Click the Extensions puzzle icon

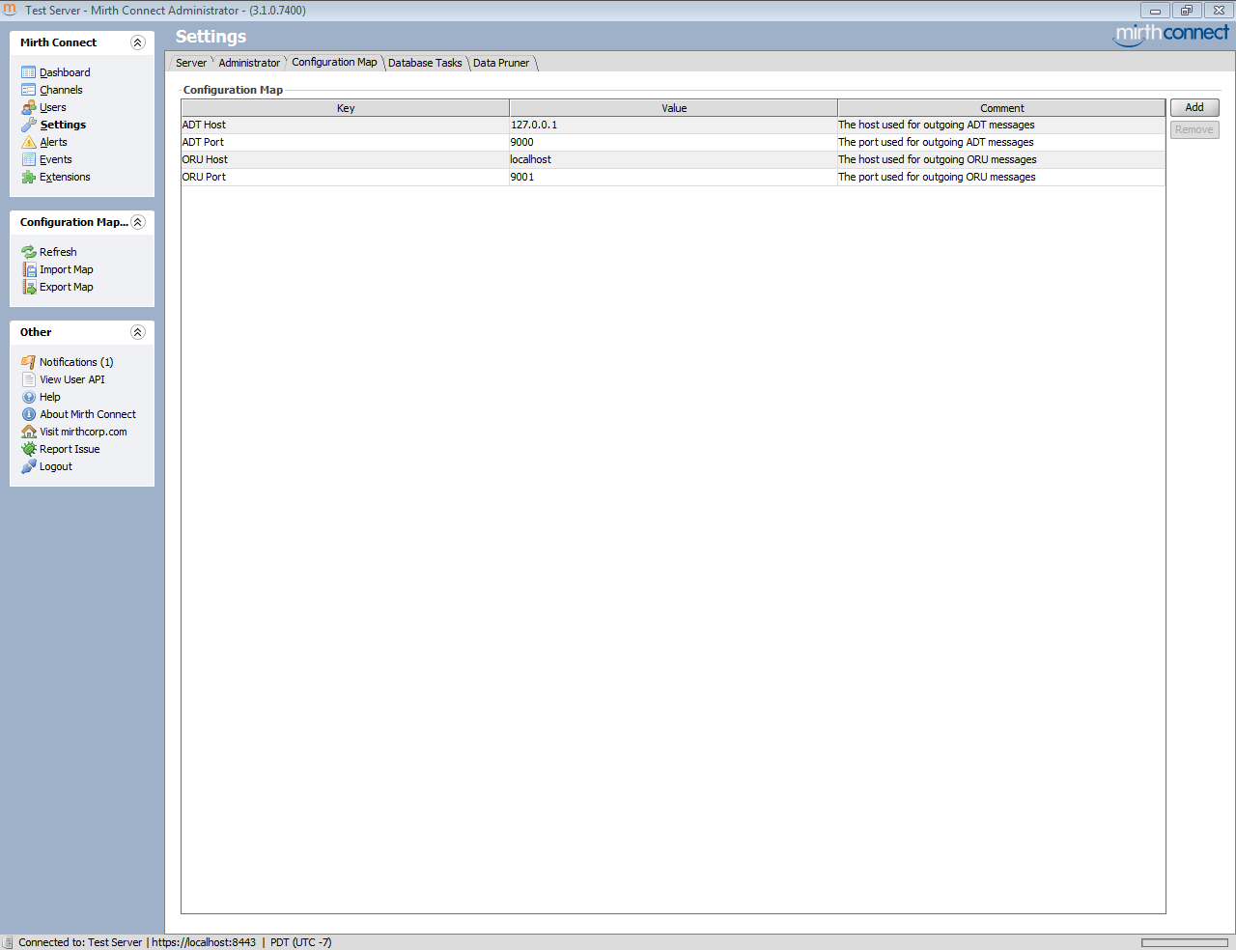coord(29,177)
